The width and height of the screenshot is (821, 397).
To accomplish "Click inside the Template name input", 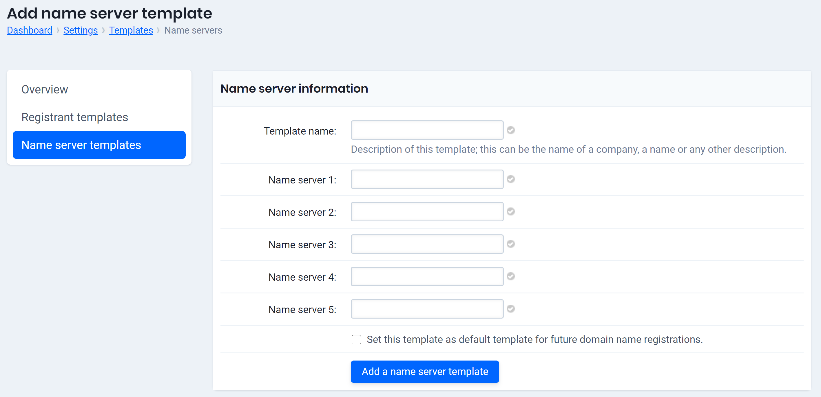I will [x=426, y=130].
